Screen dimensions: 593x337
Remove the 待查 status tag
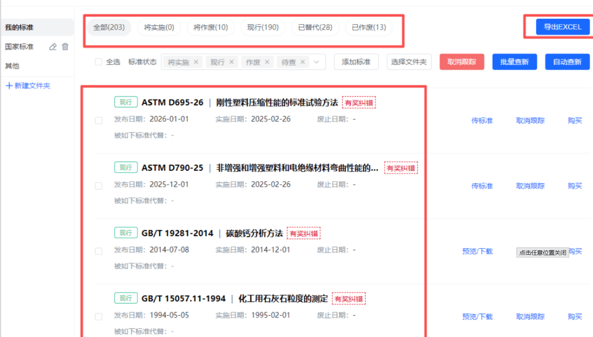(x=302, y=62)
